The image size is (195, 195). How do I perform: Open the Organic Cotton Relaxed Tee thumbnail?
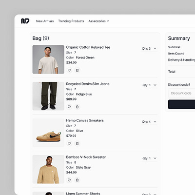click(48, 59)
